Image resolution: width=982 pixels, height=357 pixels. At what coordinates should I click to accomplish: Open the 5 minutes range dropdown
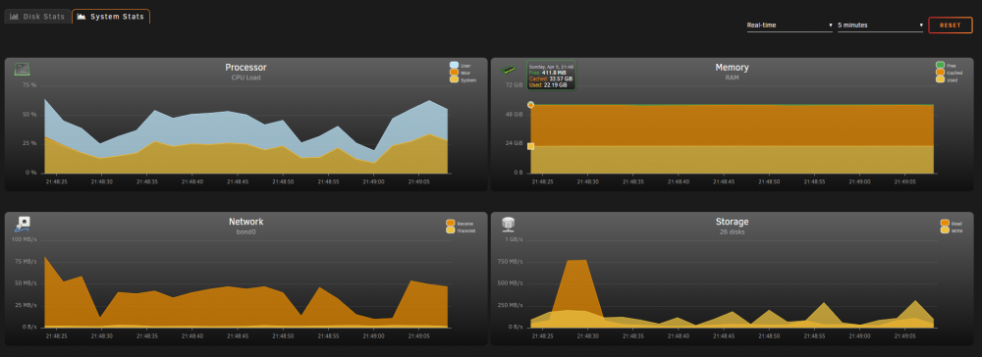880,25
